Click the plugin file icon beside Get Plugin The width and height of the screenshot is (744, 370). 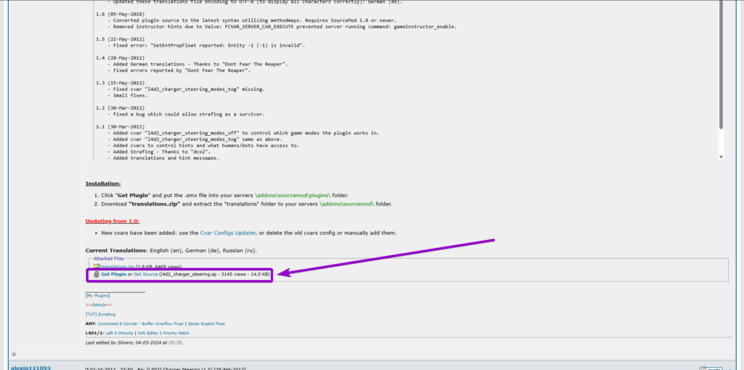point(97,275)
